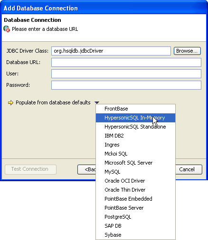Screen dimensions: 208x240
Task: Choose Microsoft SQL Server defaults
Action: pos(135,163)
